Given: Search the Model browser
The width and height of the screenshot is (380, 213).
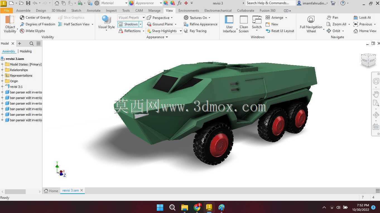Looking at the screenshot, I should coord(32,43).
